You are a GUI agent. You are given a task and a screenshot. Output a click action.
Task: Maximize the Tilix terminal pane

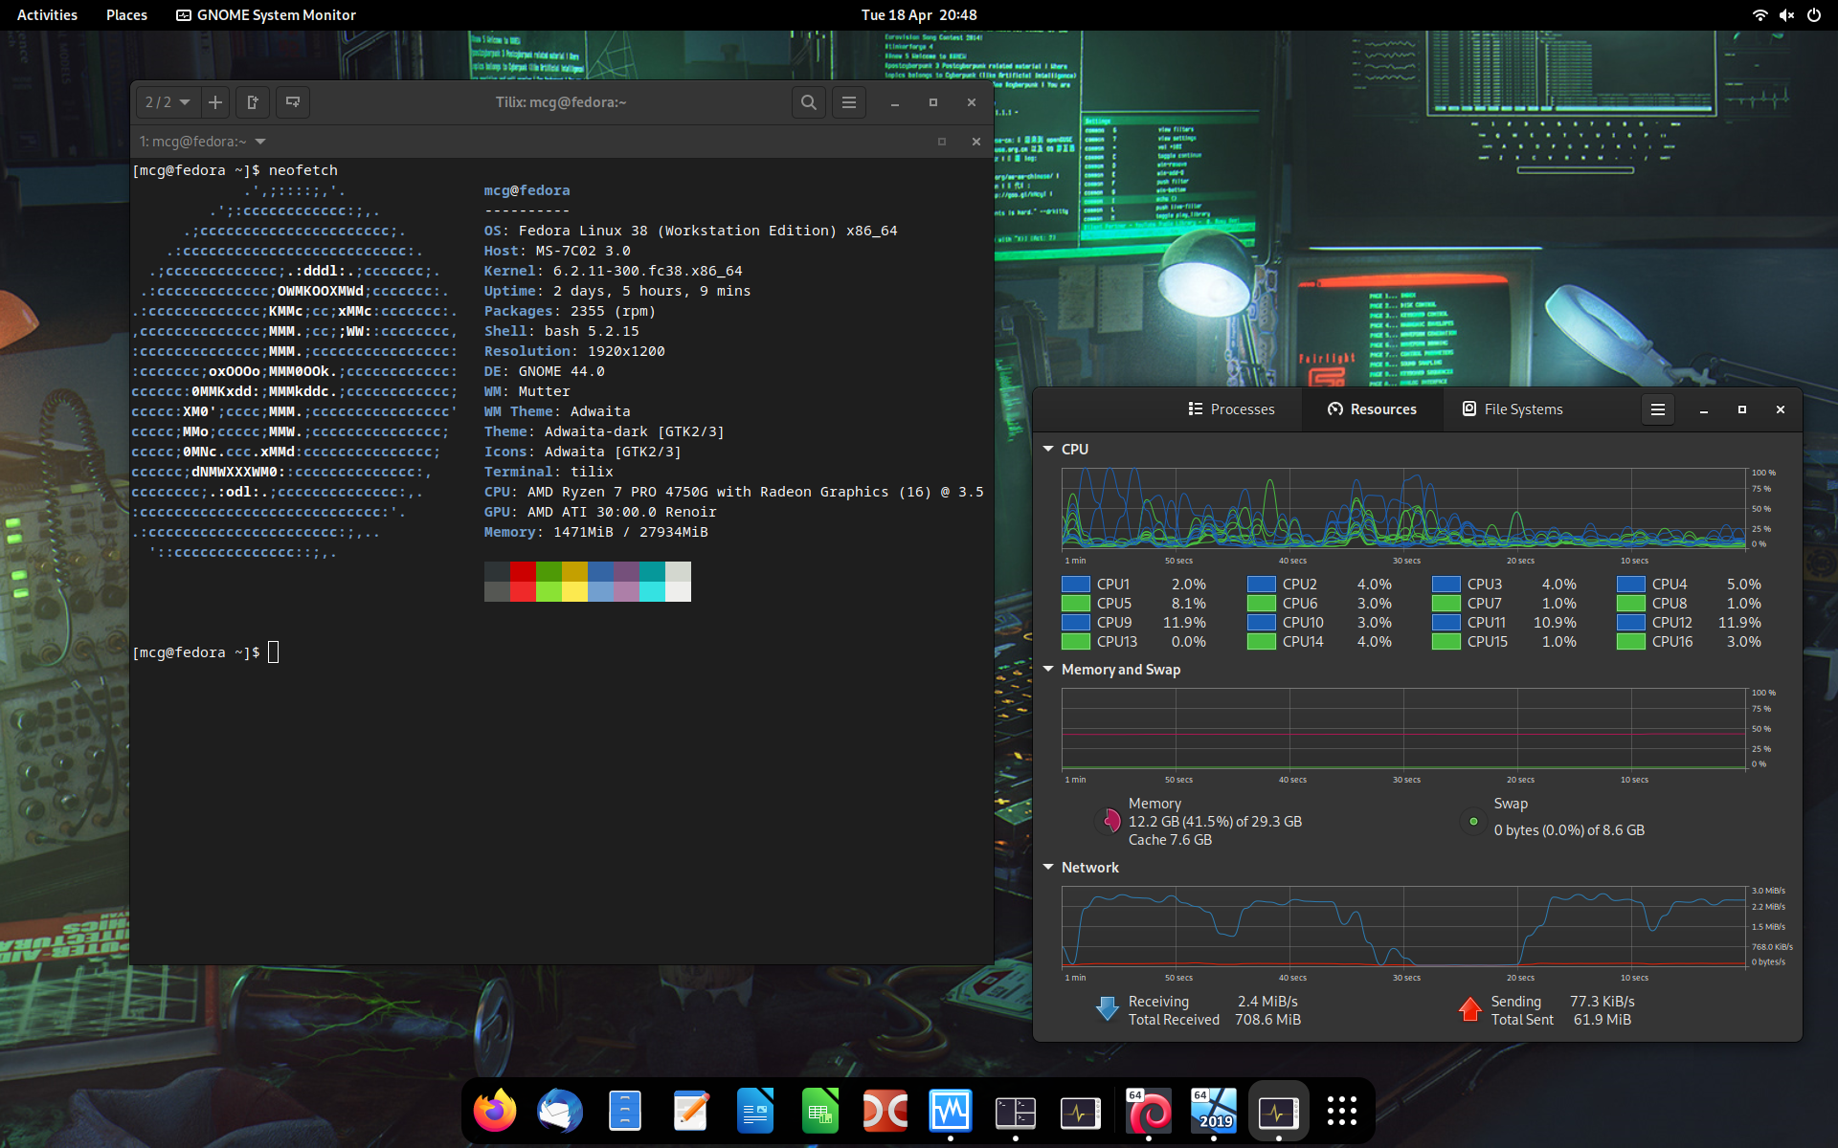click(x=942, y=142)
